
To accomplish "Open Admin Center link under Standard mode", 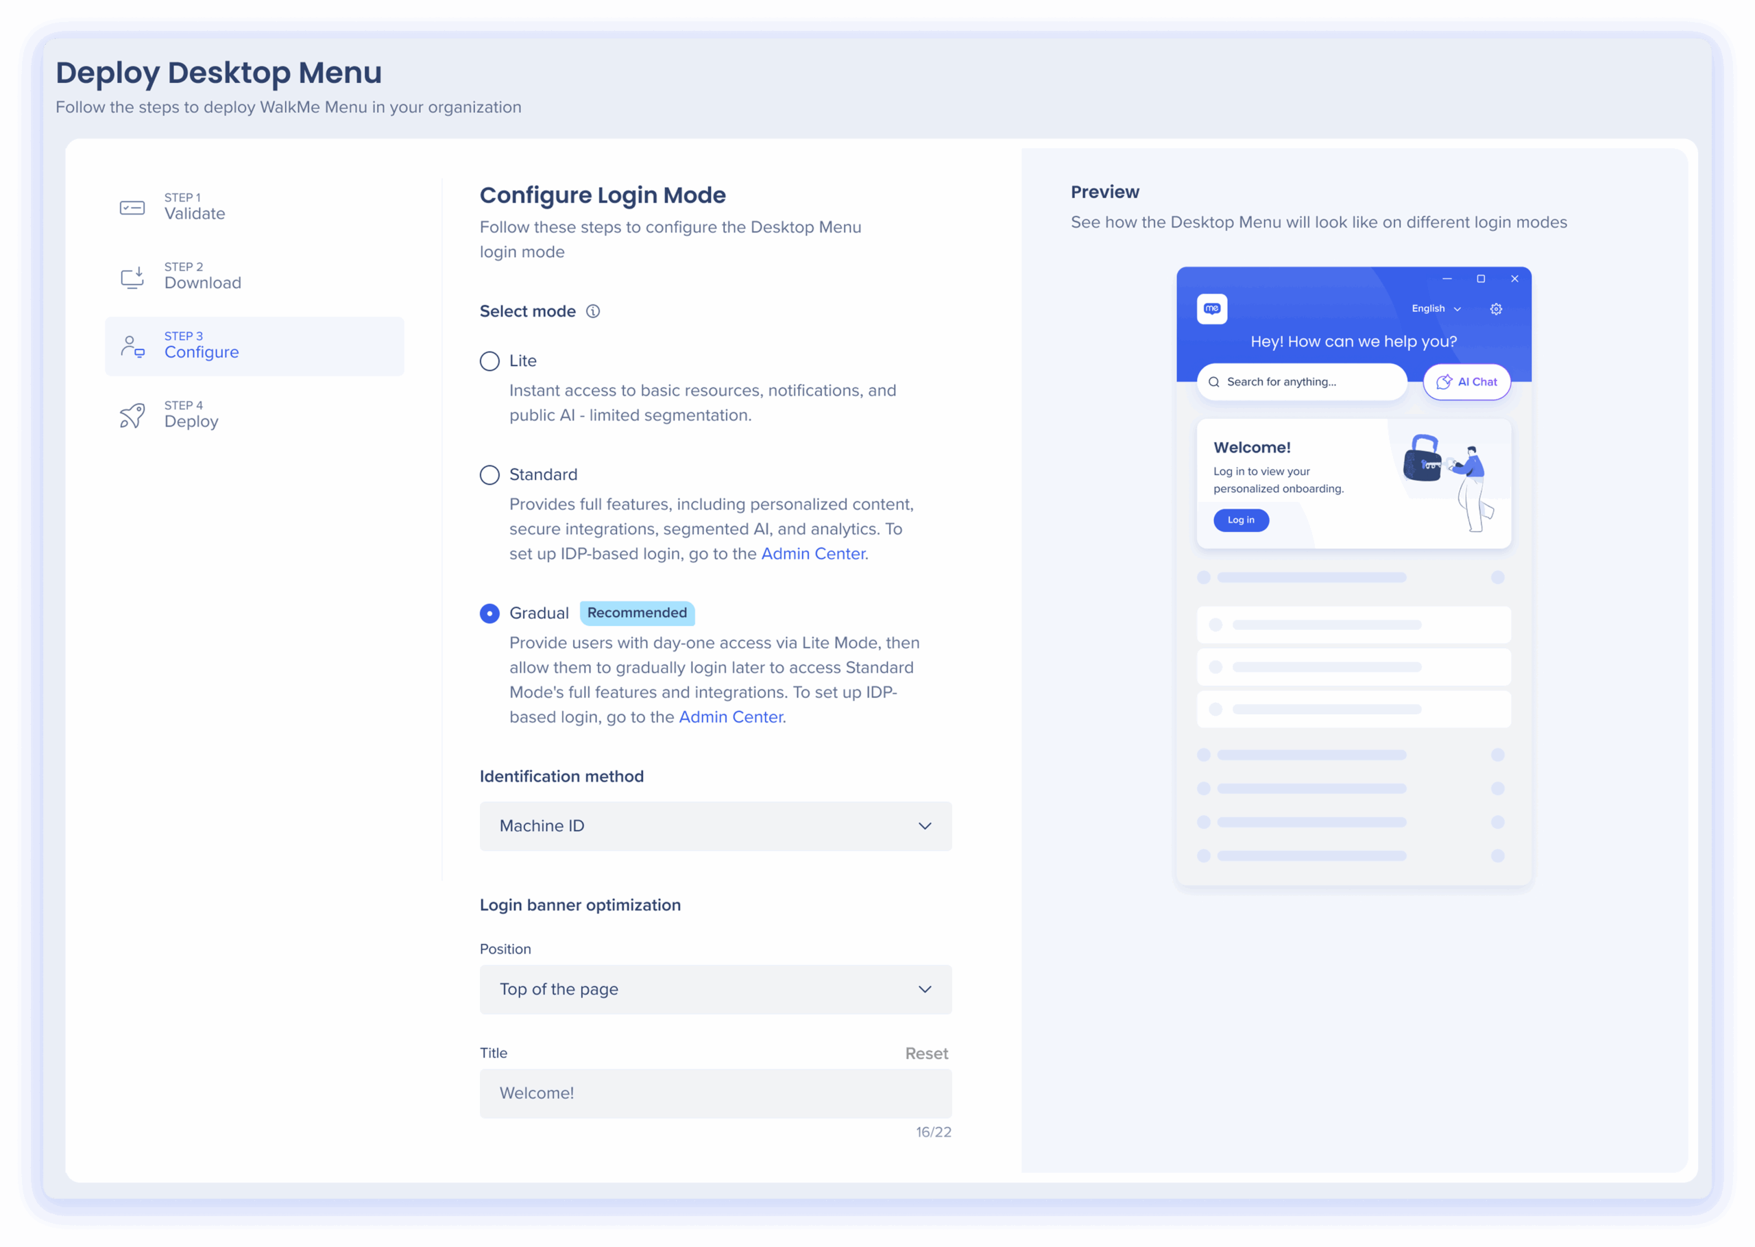I will pyautogui.click(x=813, y=554).
